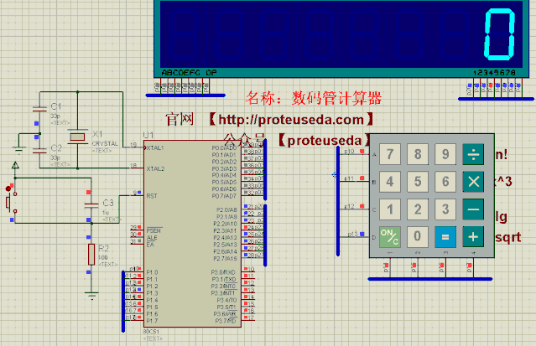Click keypad key 2
The width and height of the screenshot is (536, 346).
pos(418,209)
